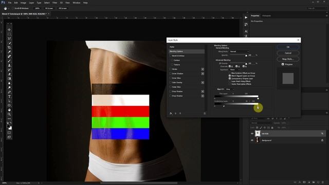329x185 pixels.
Task: Switch to the Properties tab
Action: [x=255, y=16]
